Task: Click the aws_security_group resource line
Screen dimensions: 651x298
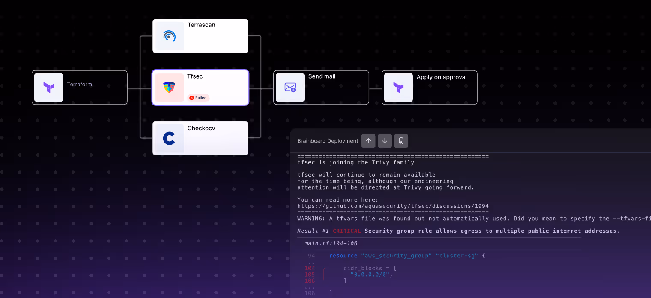Action: click(x=407, y=256)
